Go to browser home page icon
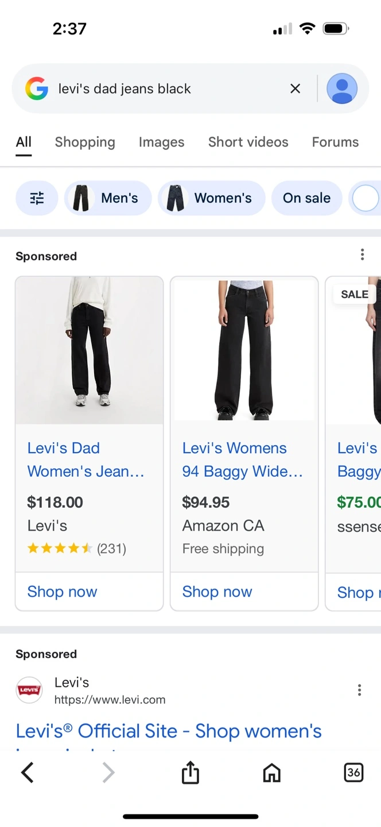This screenshot has width=381, height=827. pyautogui.click(x=271, y=773)
